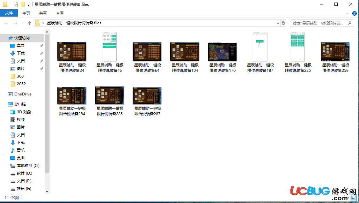This screenshot has height=203, width=359.
Task: Select image file 星辰辅助一键极限传说装备285
Action: [x=110, y=101]
